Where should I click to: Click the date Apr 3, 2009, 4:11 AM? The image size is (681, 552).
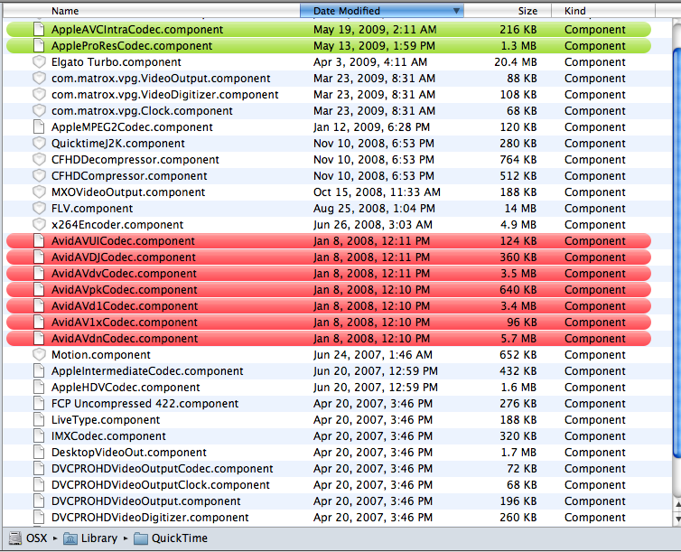[x=370, y=62]
